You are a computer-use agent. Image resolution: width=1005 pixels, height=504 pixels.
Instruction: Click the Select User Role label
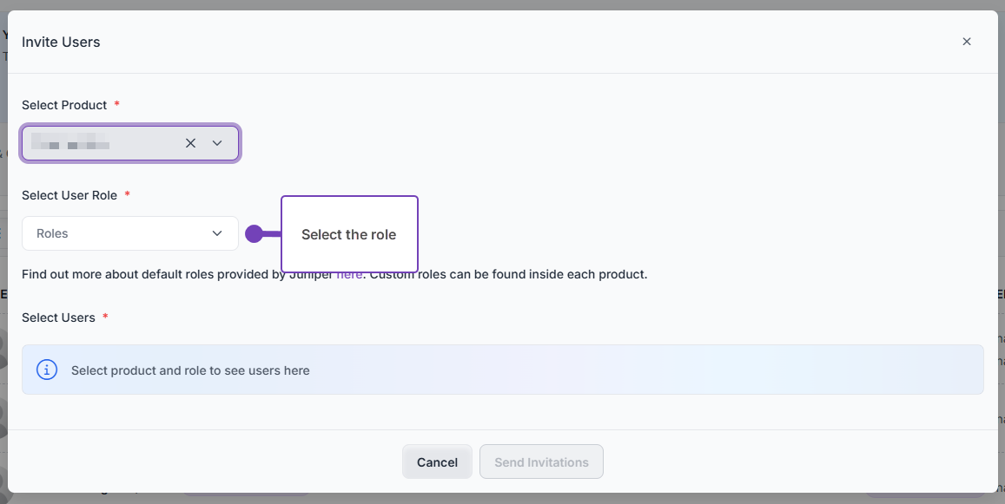point(69,195)
